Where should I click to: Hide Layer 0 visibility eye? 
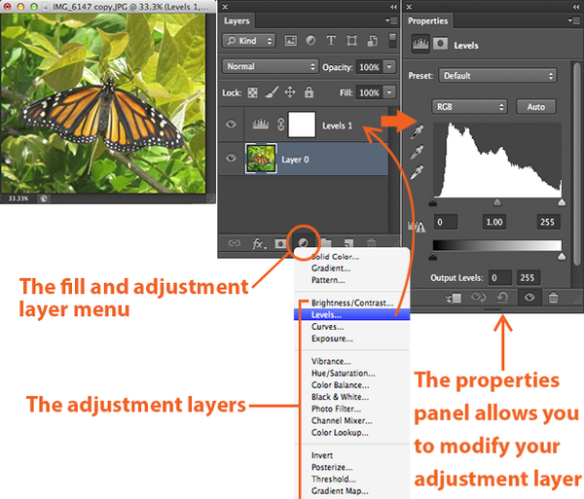point(231,159)
